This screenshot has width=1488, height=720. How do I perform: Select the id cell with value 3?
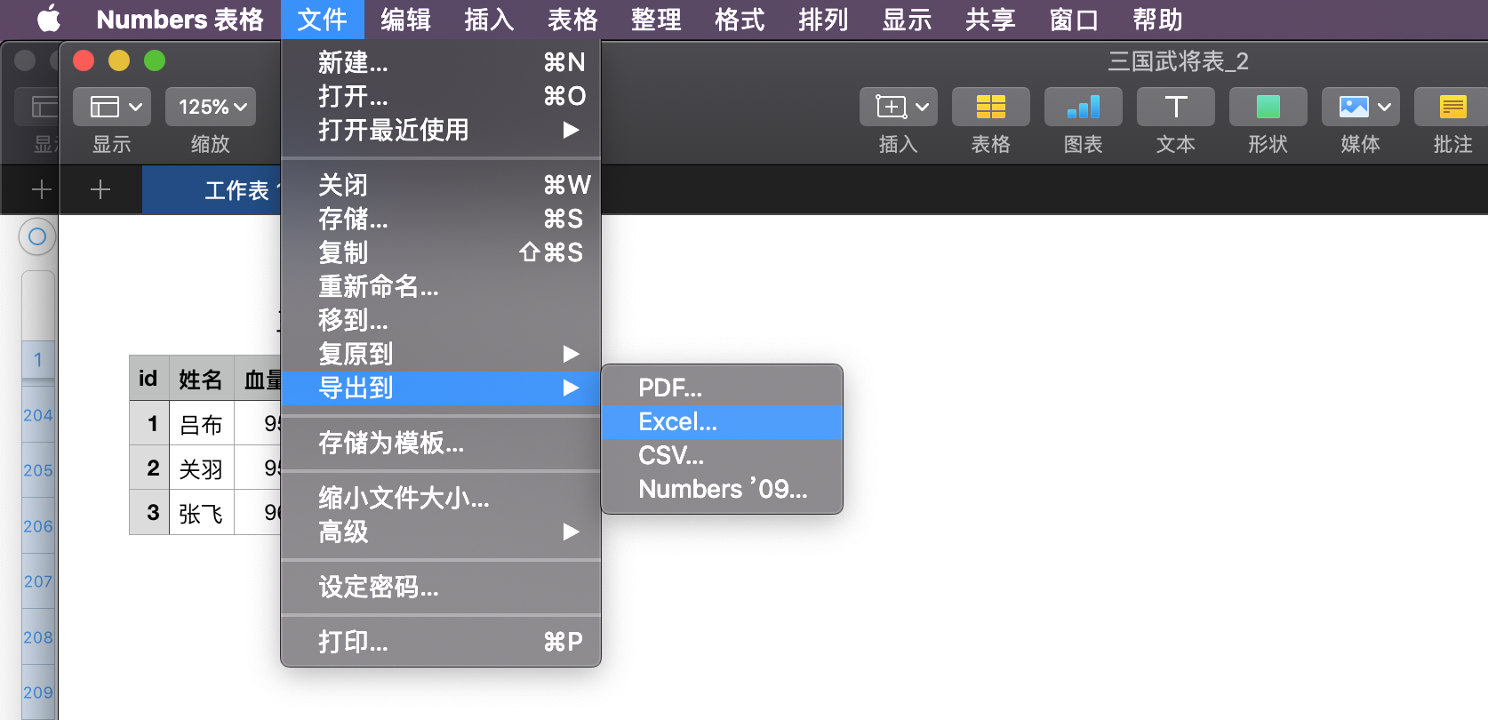(x=149, y=513)
